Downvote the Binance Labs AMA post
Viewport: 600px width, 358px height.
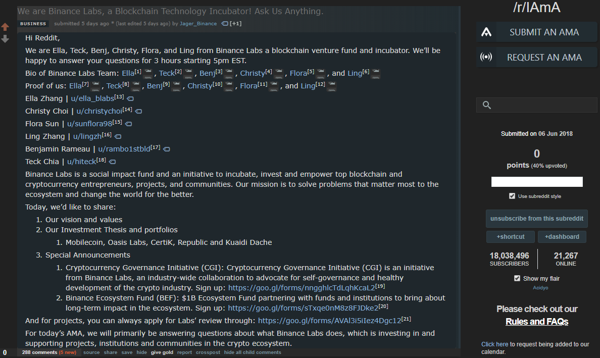[5, 39]
